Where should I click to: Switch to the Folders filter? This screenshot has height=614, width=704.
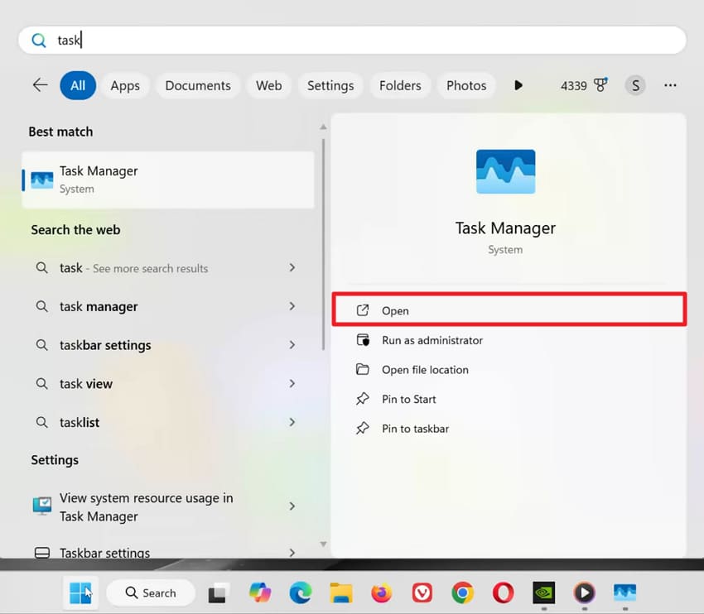tap(400, 85)
